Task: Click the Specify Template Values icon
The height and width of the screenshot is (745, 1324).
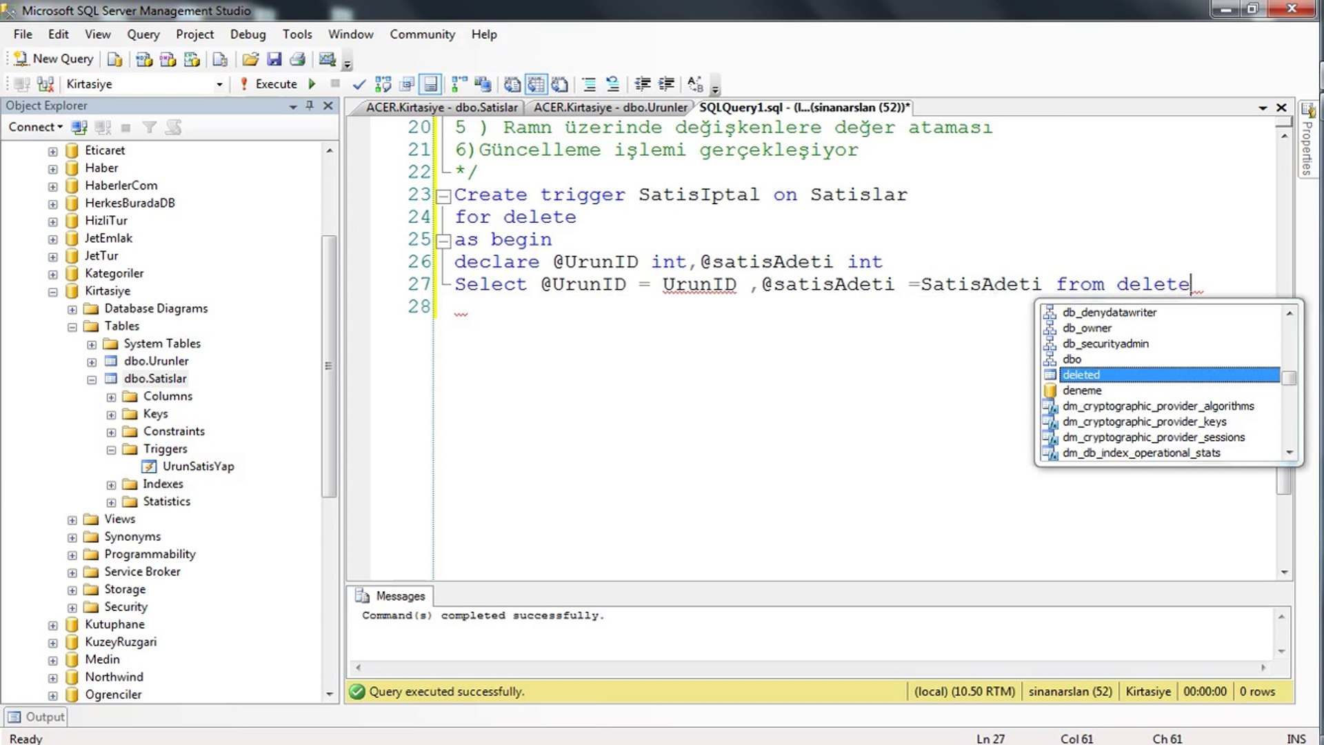Action: (695, 84)
